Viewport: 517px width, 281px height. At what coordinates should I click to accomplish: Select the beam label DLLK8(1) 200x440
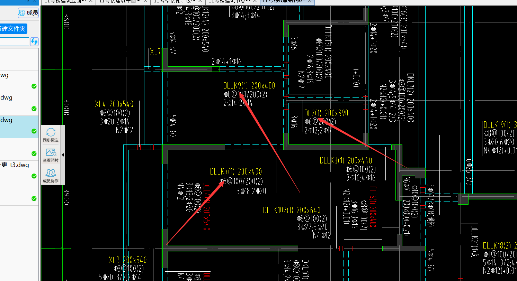[x=346, y=160]
